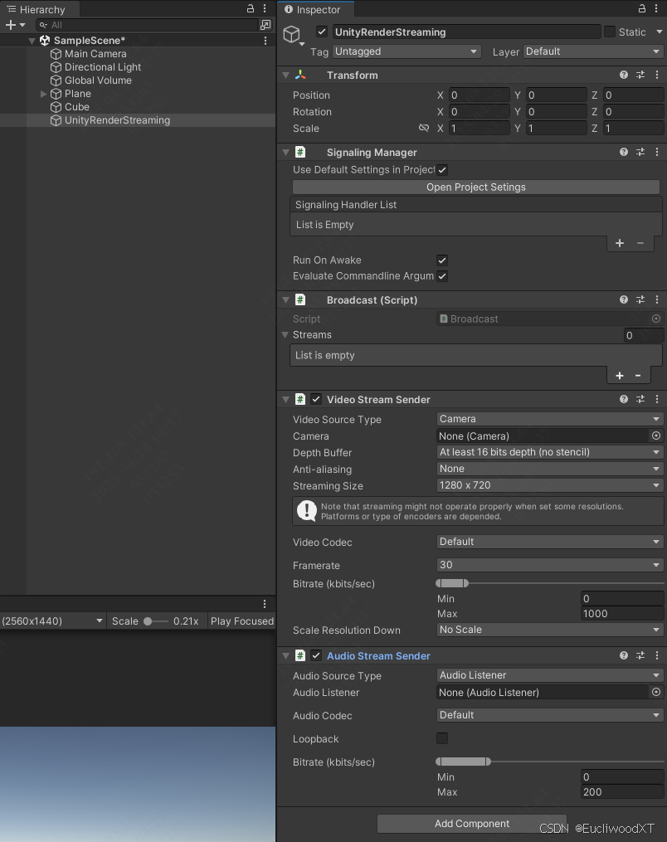Open Depth Buffer dropdown

coord(550,452)
